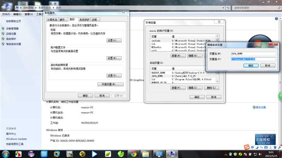
Task: Click the 启动和故障恢复 section 设置 button
Action: tap(114, 76)
